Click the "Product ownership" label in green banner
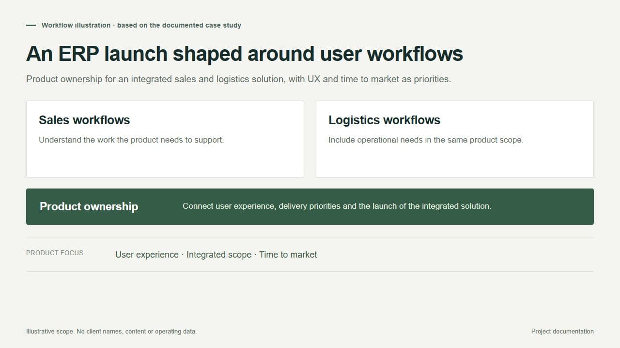Viewport: 620px width, 348px height. click(89, 206)
